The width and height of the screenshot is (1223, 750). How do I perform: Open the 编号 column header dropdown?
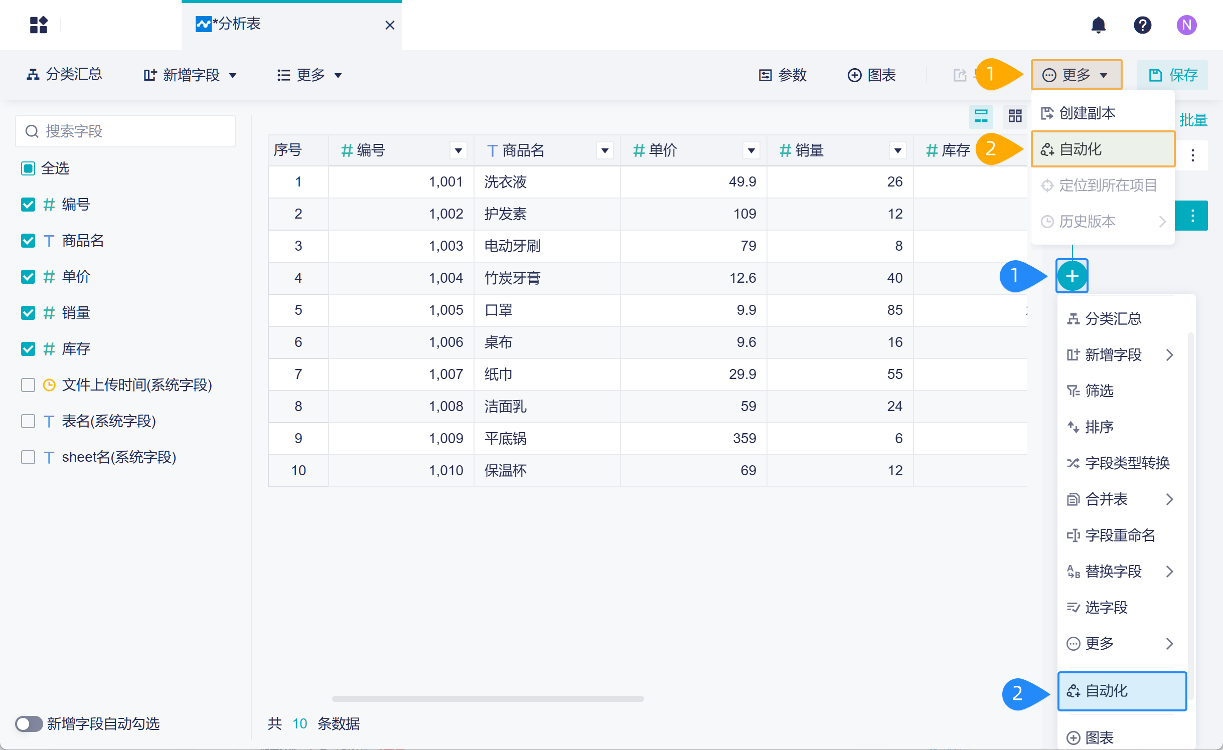tap(458, 150)
